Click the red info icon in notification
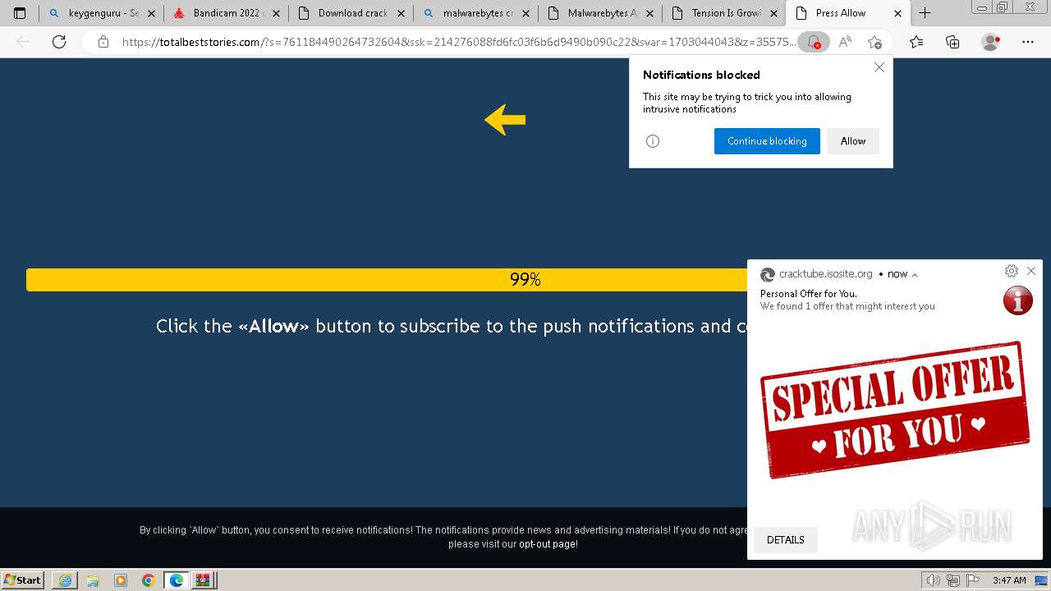This screenshot has height=591, width=1051. pos(1018,300)
